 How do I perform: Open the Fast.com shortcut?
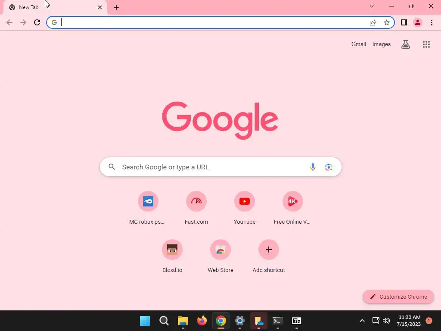coord(196,208)
